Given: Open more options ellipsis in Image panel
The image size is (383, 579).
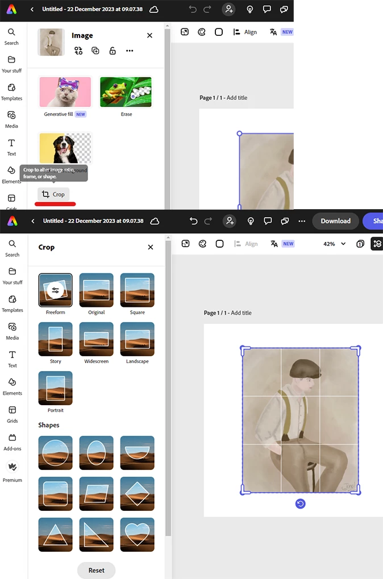Looking at the screenshot, I should click(x=130, y=51).
